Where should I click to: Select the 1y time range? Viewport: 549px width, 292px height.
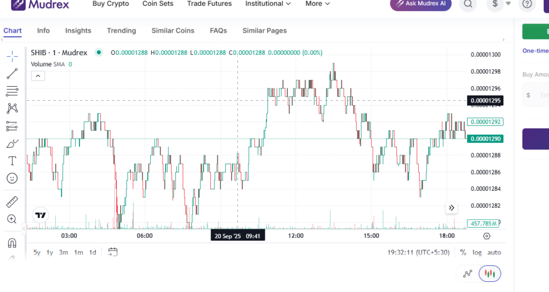[x=50, y=252]
